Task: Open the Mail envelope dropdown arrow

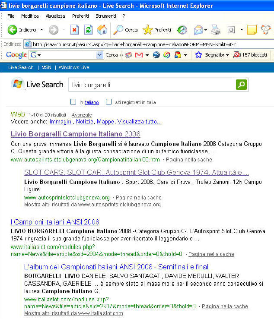Action: tap(206, 30)
